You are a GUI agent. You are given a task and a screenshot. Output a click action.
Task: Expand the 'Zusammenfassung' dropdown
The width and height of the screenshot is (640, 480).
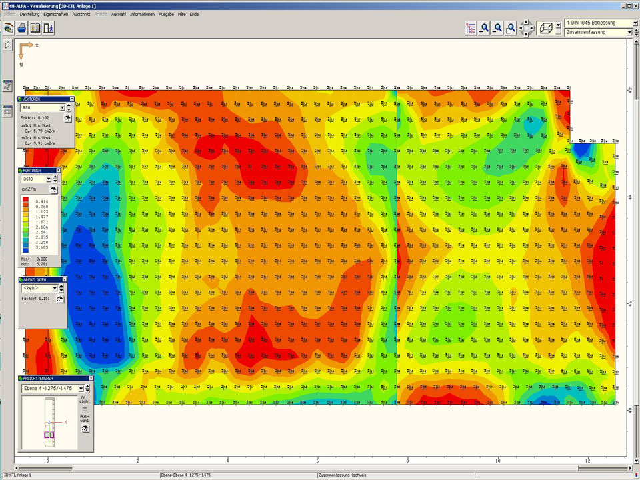(629, 32)
